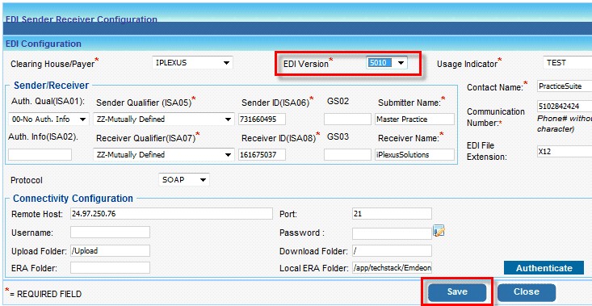Focus the Receiver ID (ISA08) field
The height and width of the screenshot is (306, 592).
click(x=262, y=155)
